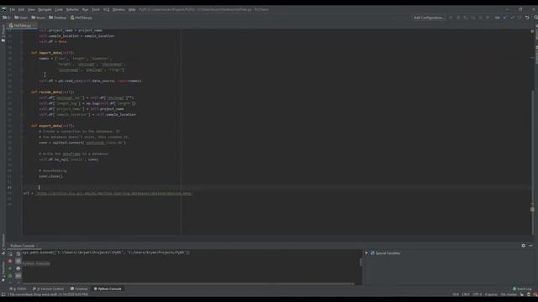This screenshot has width=538, height=302.
Task: Open the Tools menu
Action: pyautogui.click(x=96, y=9)
